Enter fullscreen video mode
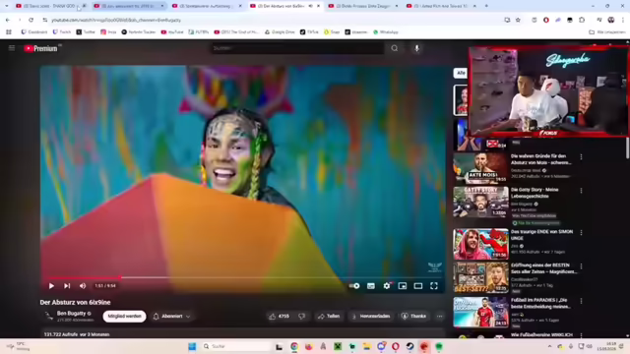The height and width of the screenshot is (354, 630). 434,286
